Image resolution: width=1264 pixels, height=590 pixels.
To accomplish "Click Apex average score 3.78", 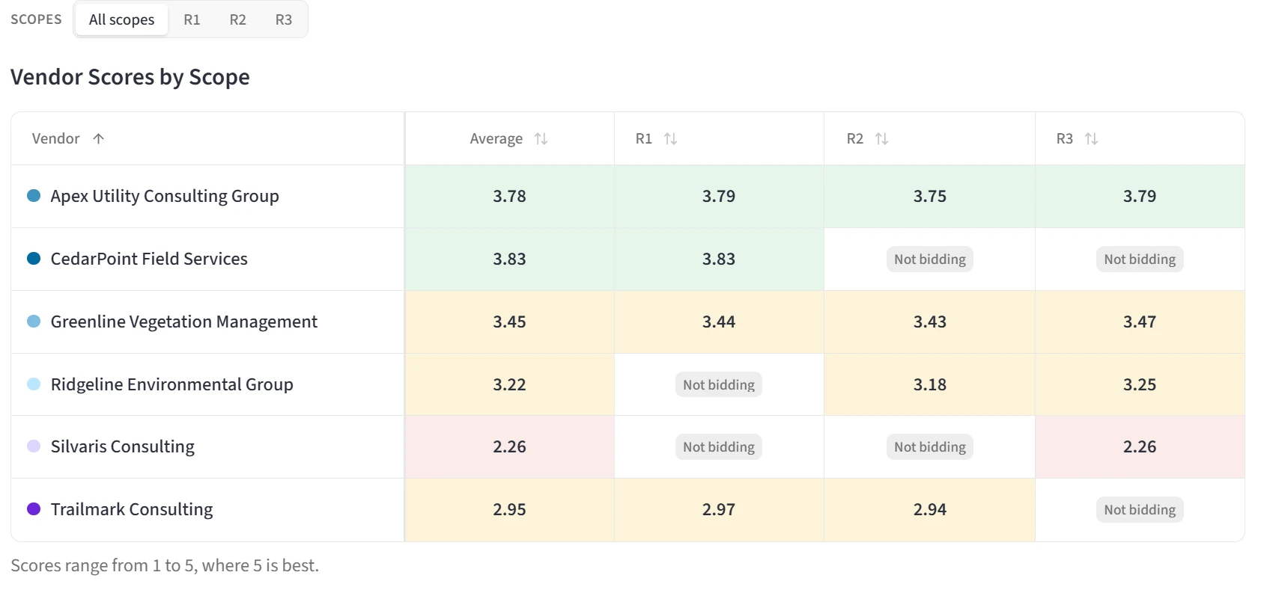I will [509, 196].
